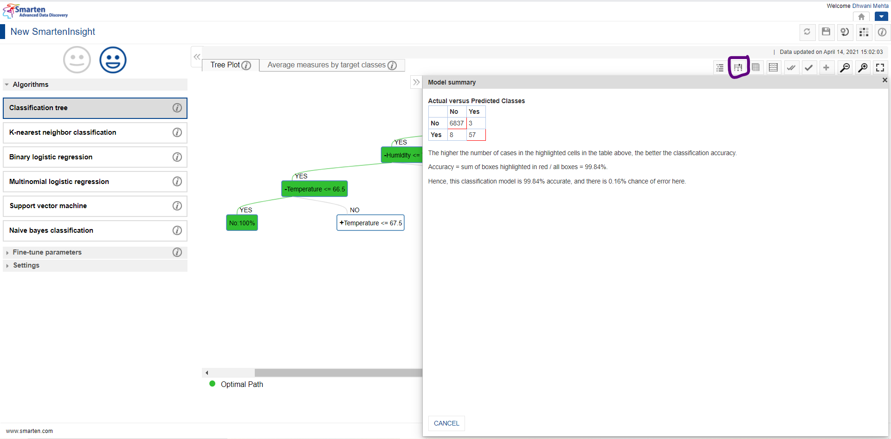Click the CANCEL button in Model summary
The height and width of the screenshot is (439, 891).
[x=446, y=423]
